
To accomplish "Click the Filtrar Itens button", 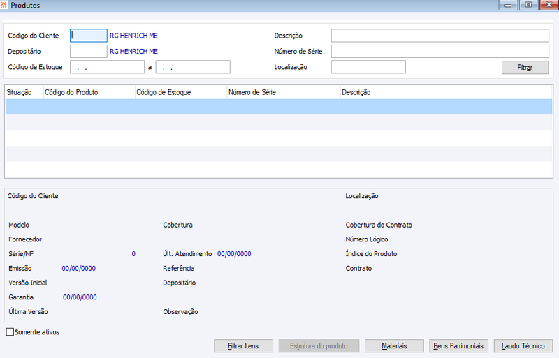I will point(243,346).
